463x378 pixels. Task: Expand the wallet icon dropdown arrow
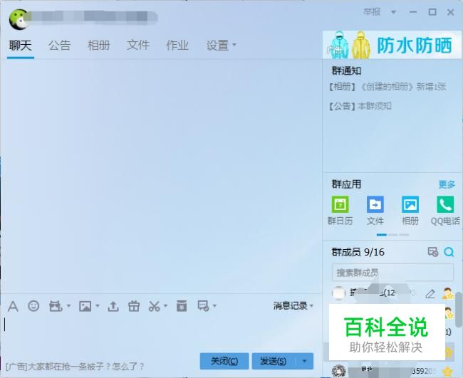tap(68, 305)
